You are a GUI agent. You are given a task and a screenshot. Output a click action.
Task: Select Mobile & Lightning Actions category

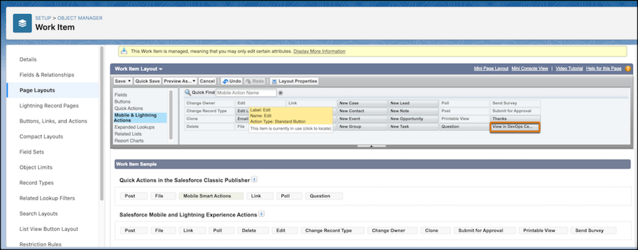pyautogui.click(x=140, y=118)
